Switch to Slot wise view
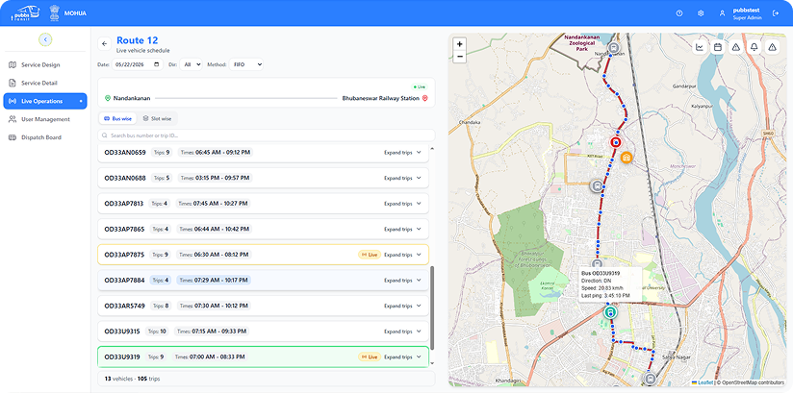Screen dimensions: 793x393 157,119
